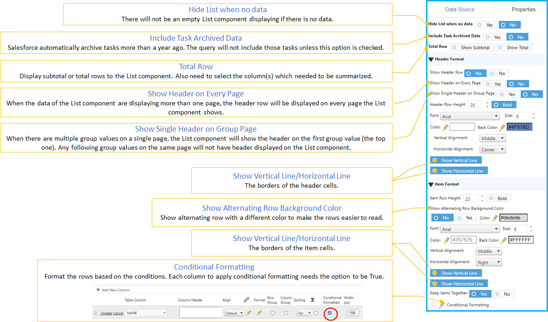Set Hide List when no data to Yes
This screenshot has height=322, width=548.
tap(485, 25)
